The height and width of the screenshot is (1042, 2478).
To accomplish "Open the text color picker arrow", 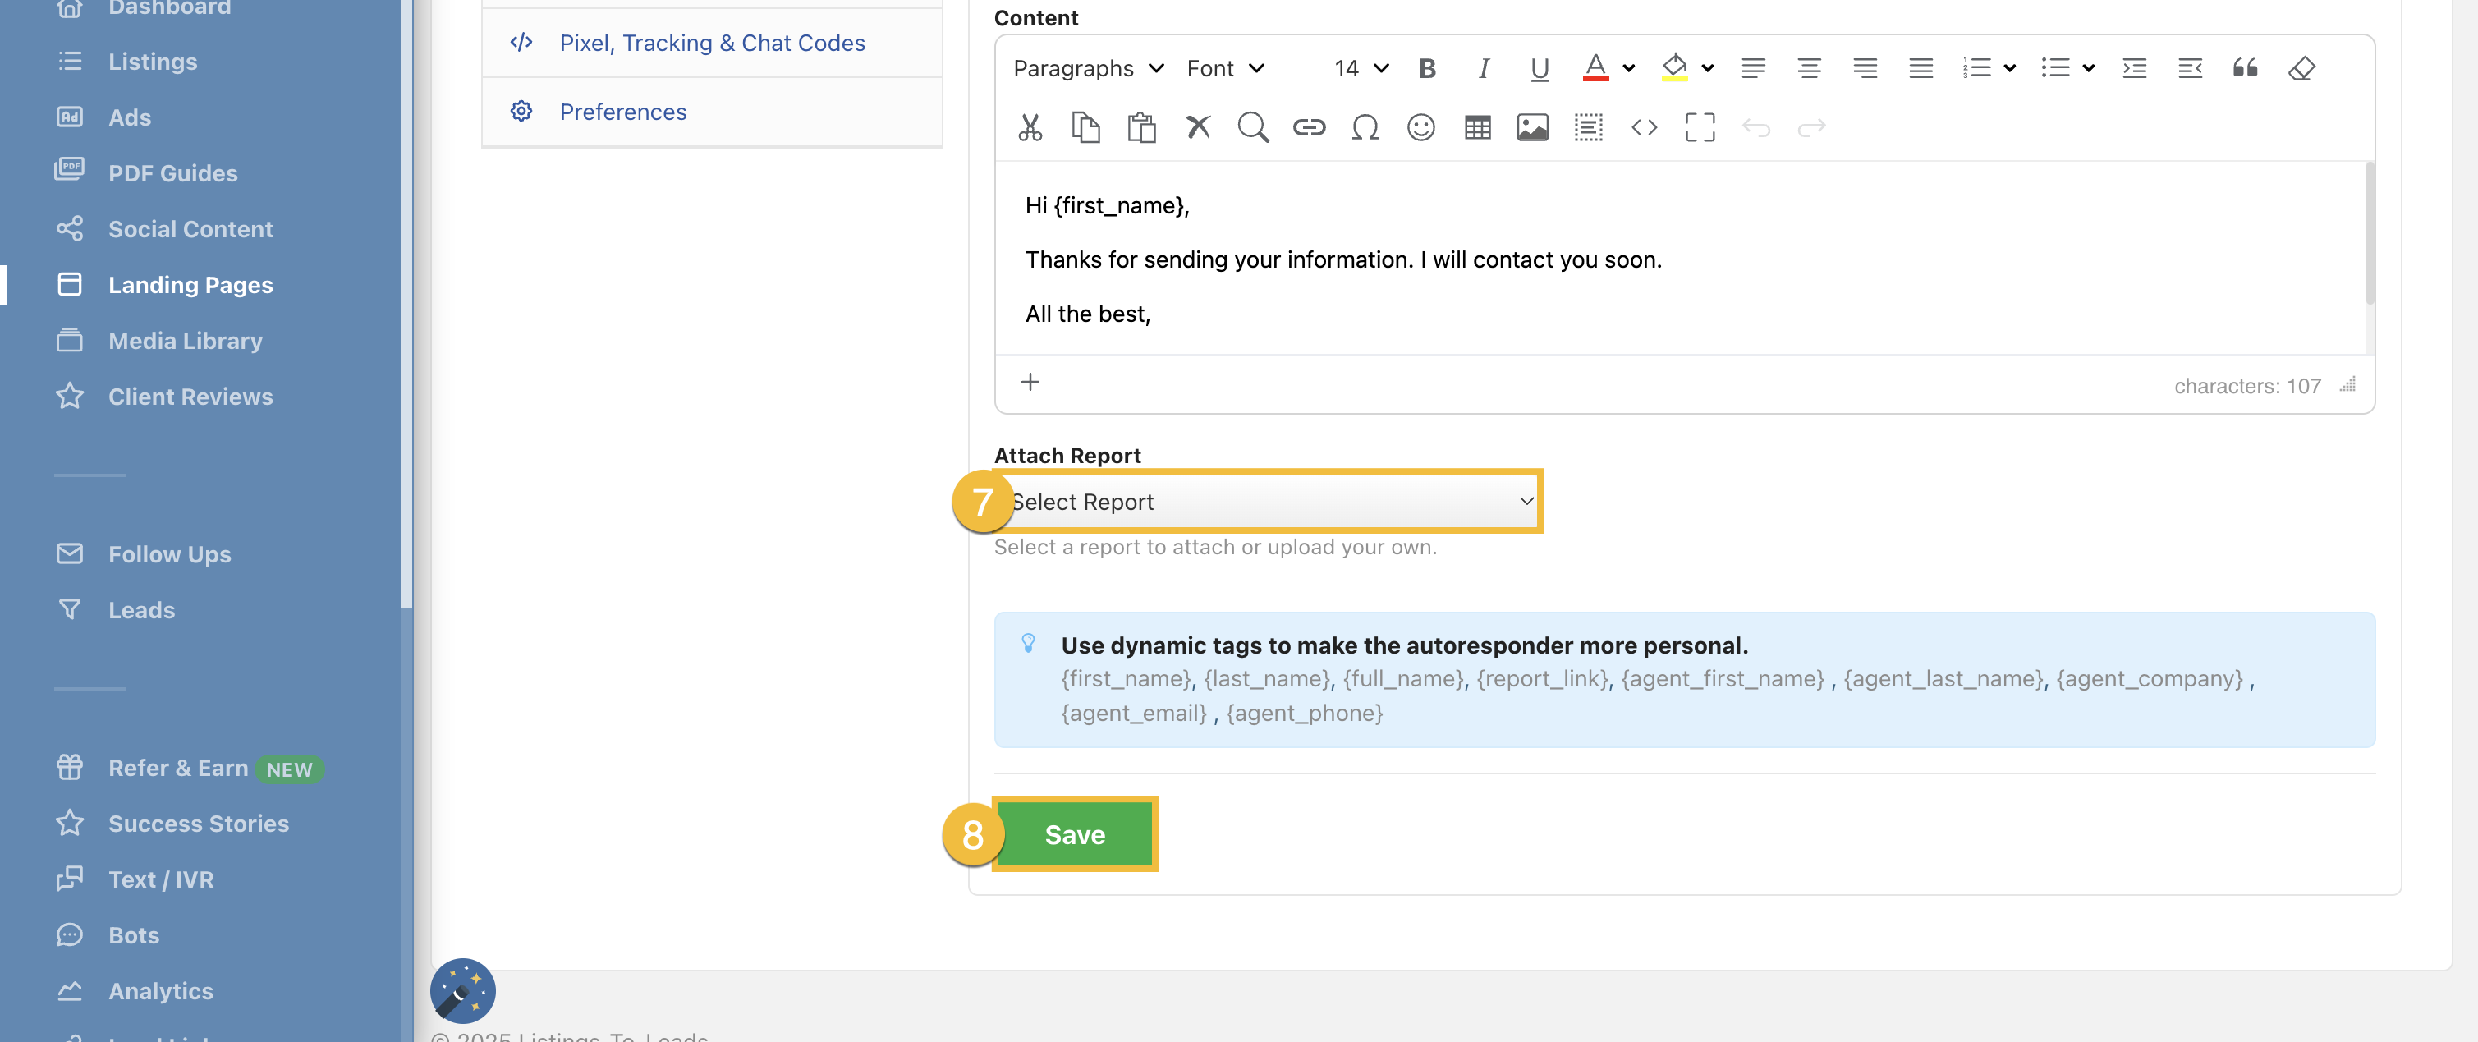I will [x=1628, y=68].
